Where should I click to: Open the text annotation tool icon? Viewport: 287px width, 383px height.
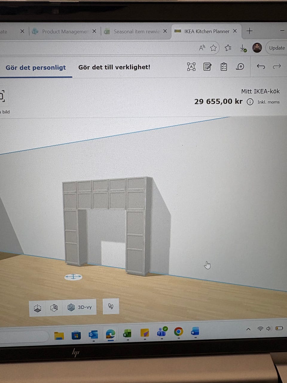click(191, 66)
